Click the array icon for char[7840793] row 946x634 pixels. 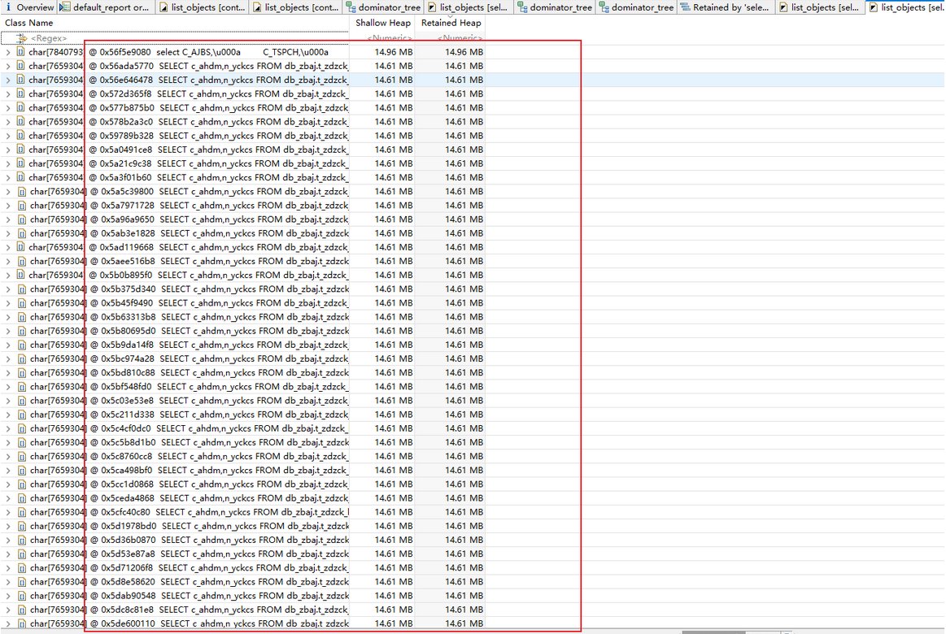click(x=21, y=52)
